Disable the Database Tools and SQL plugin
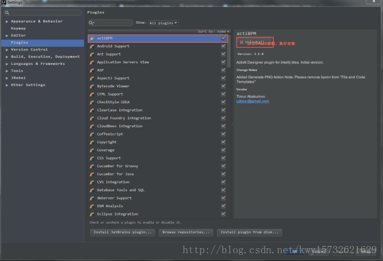383x261 pixels. [223, 190]
